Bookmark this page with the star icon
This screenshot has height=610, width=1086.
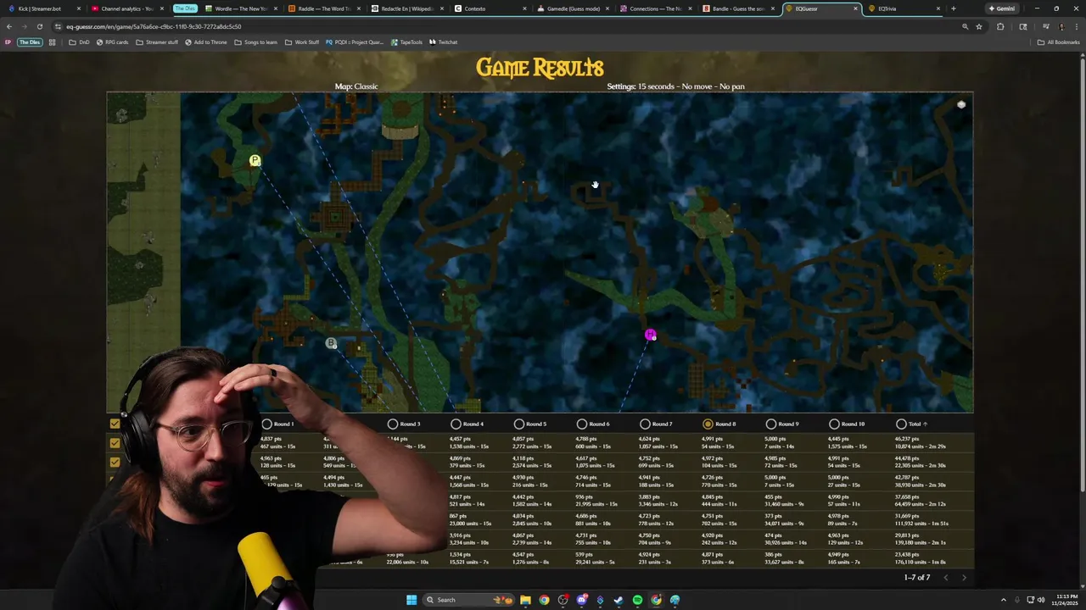[979, 26]
